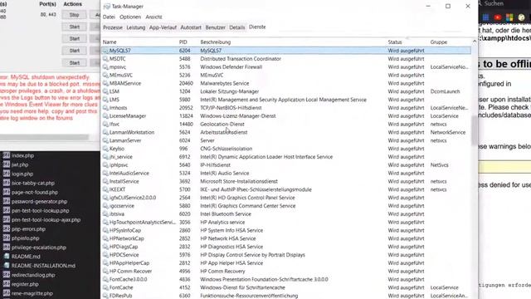Switch to the Leistung tab

(136, 27)
